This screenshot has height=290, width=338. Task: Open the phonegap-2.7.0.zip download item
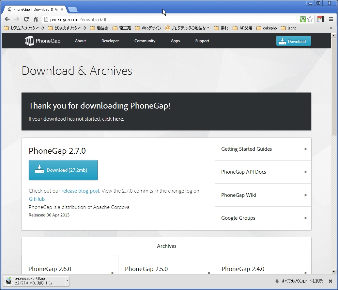(x=35, y=281)
